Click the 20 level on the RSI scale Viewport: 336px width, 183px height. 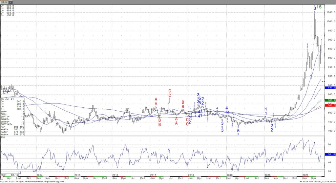328,171
